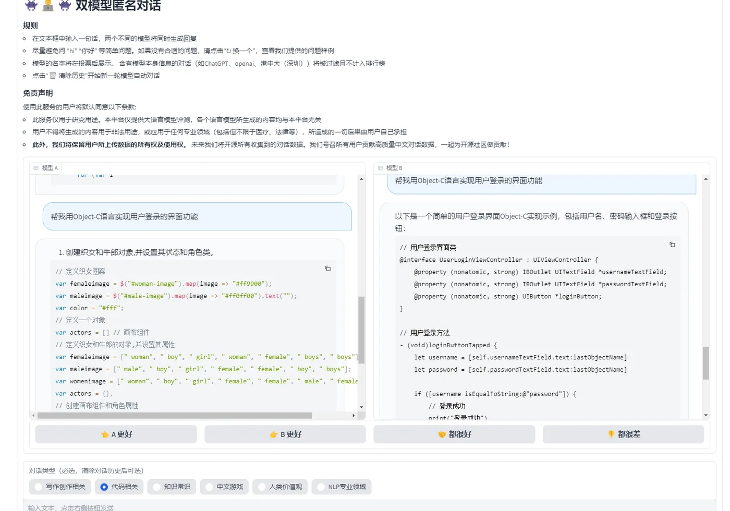Screen dimensions: 730x511
Task: Click Model A horizontal scroll left arrow
Action: click(33, 416)
